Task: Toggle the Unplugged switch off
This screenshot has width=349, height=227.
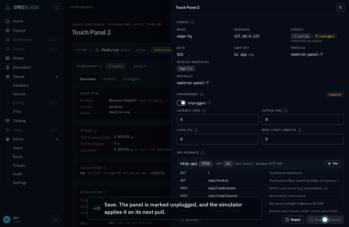Action: (x=181, y=103)
